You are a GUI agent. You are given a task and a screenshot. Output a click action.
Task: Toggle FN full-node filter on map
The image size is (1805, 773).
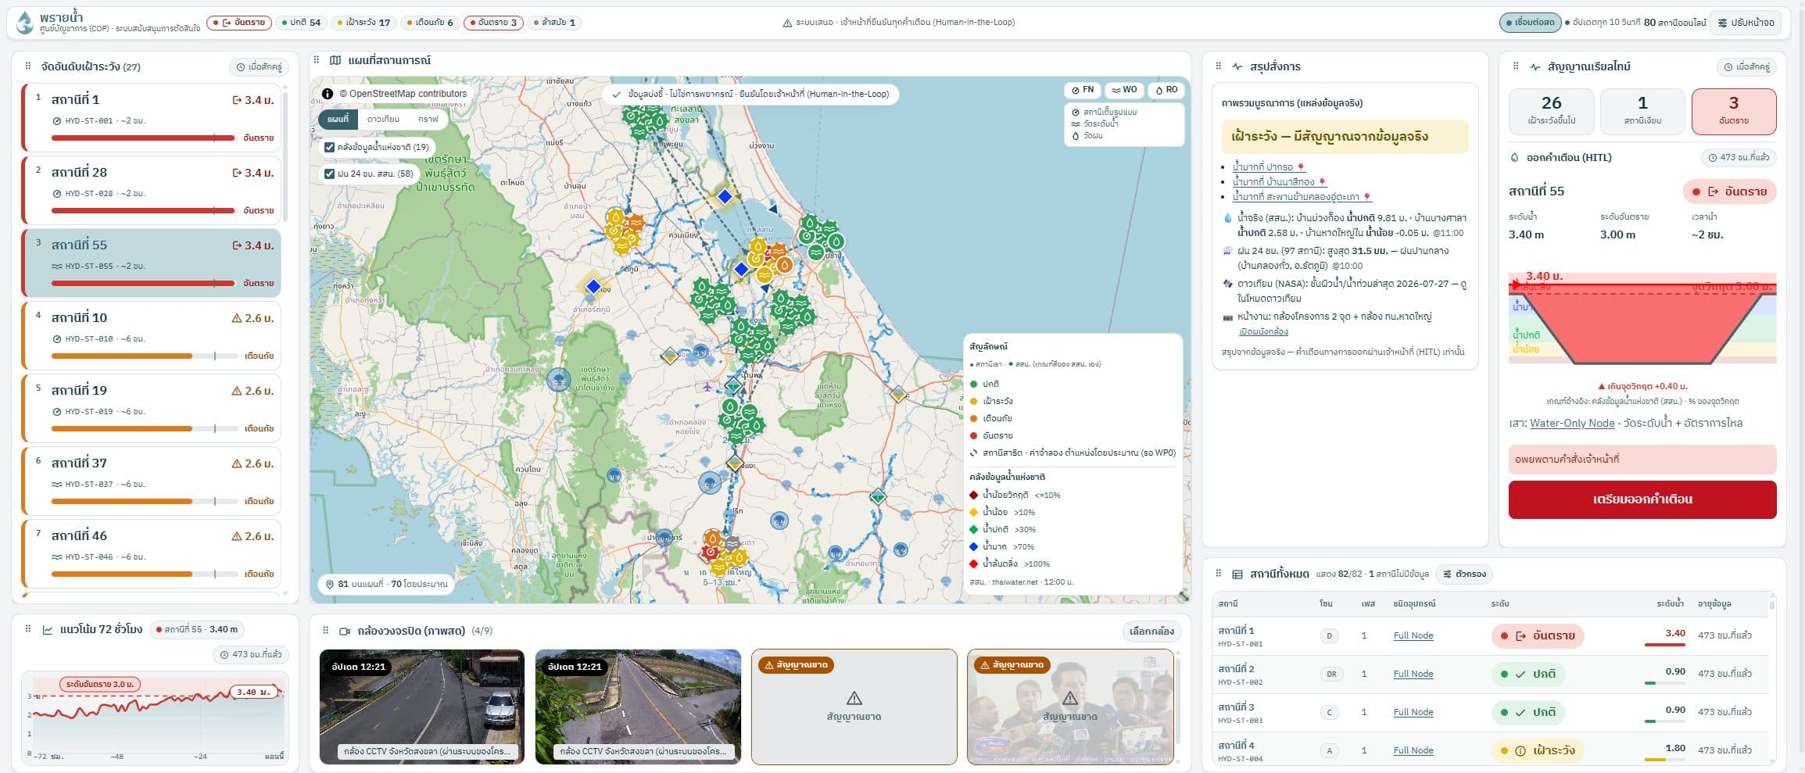tap(1083, 90)
